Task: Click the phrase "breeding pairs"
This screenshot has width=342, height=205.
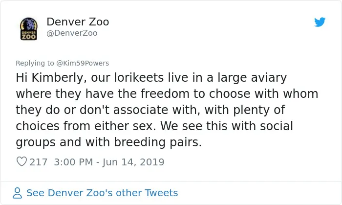Action: (x=157, y=142)
